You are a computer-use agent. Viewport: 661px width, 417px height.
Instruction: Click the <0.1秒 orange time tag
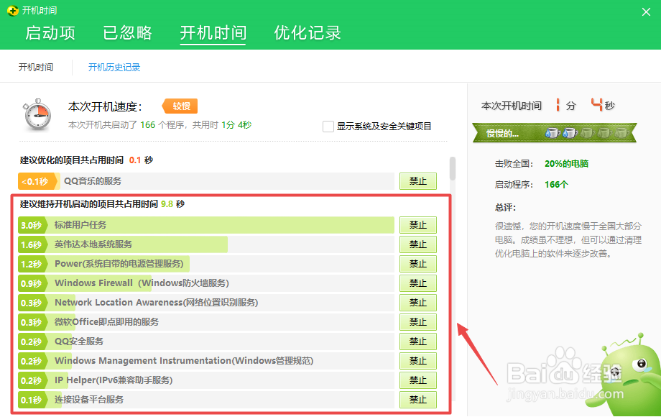point(37,181)
